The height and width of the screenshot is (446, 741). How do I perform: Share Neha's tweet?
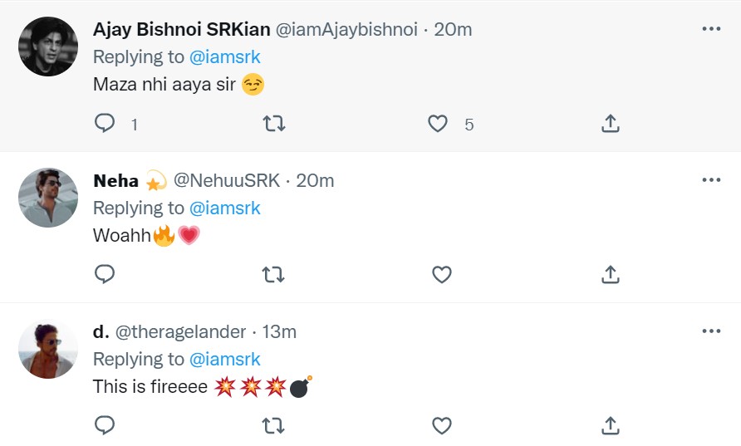[x=610, y=274]
